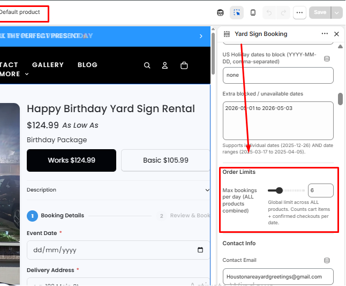Click the Happy Birthday Yard Sign Rental title
The height and width of the screenshot is (286, 346).
click(x=111, y=108)
